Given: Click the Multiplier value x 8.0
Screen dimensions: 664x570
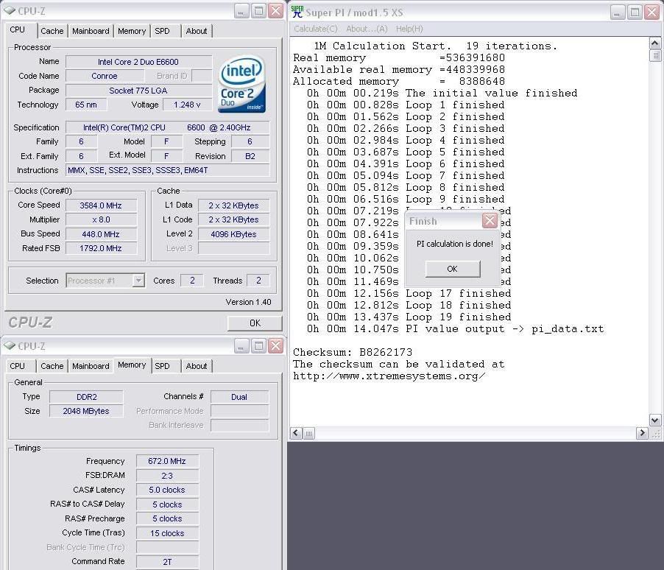Looking at the screenshot, I should click(x=101, y=219).
